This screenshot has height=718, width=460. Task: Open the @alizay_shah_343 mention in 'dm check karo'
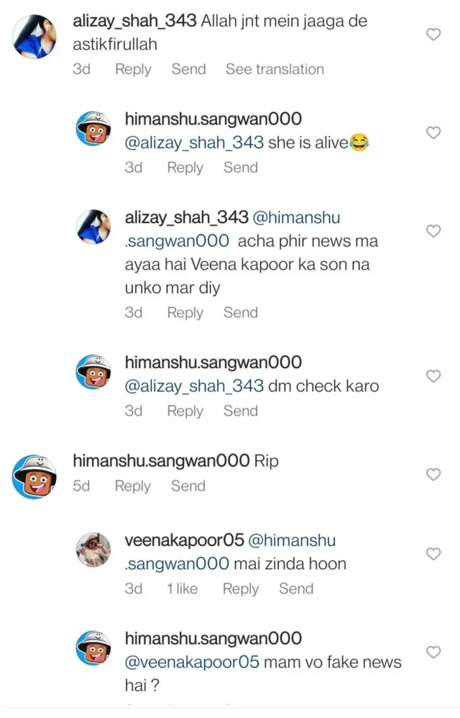pyautogui.click(x=194, y=386)
